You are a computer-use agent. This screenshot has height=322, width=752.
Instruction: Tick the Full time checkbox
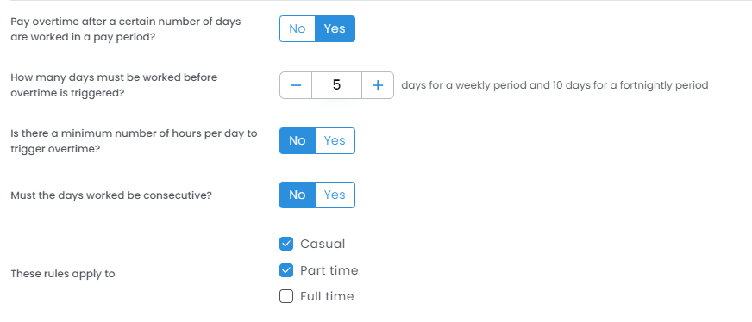click(x=286, y=297)
